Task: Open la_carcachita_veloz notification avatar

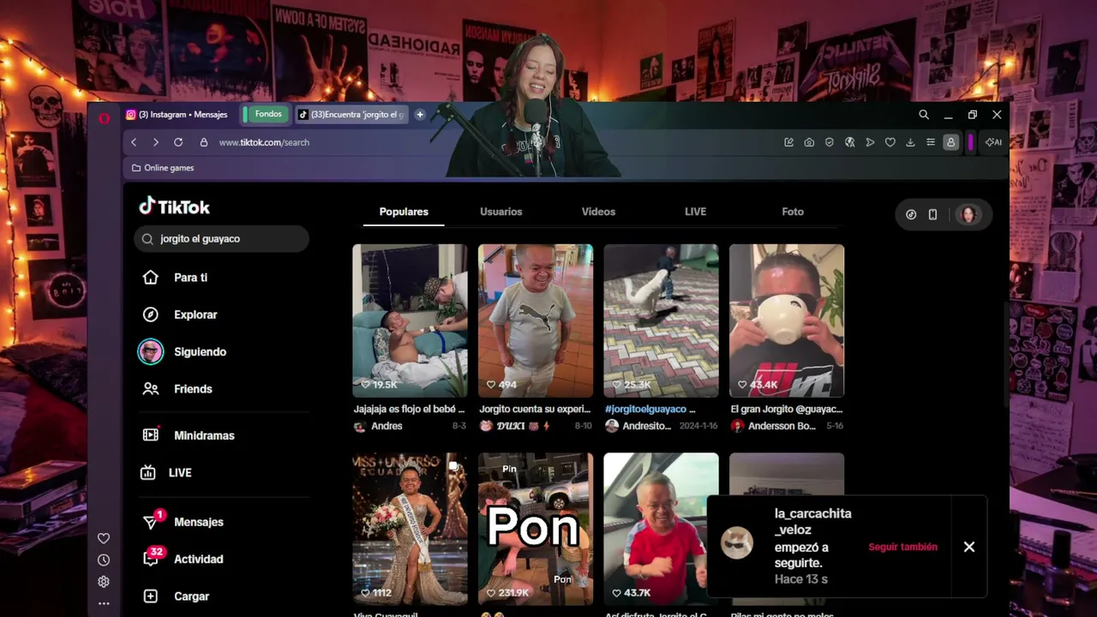Action: (737, 543)
